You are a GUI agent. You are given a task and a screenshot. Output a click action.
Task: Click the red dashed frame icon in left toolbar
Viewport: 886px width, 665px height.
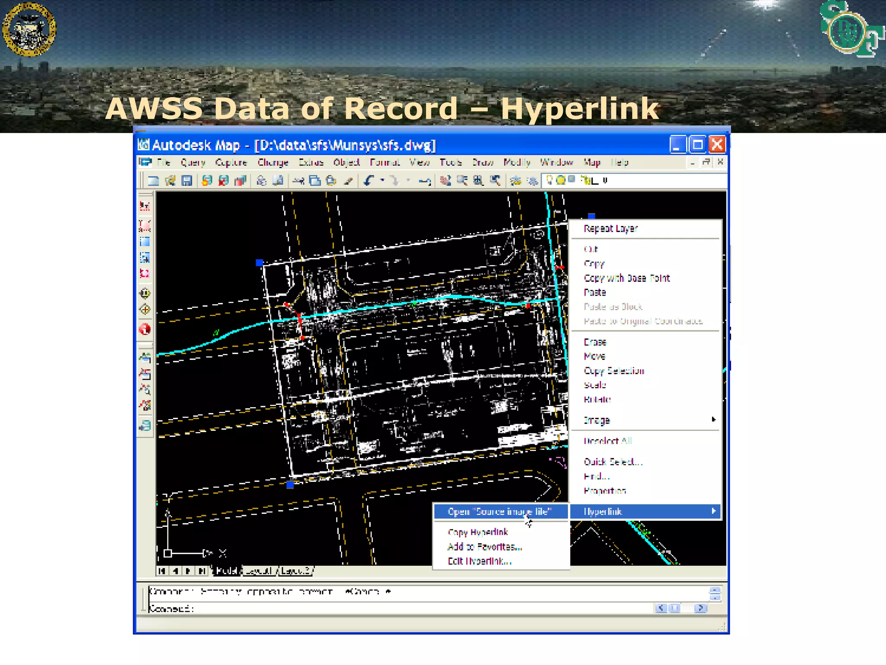(x=145, y=274)
